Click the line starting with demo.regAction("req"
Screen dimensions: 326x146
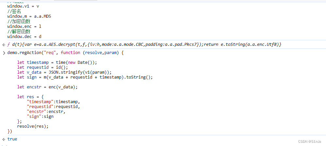tap(65, 53)
